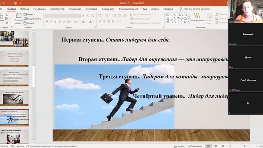Click the text highlight color pen
The image size is (263, 148).
[x=83, y=22]
